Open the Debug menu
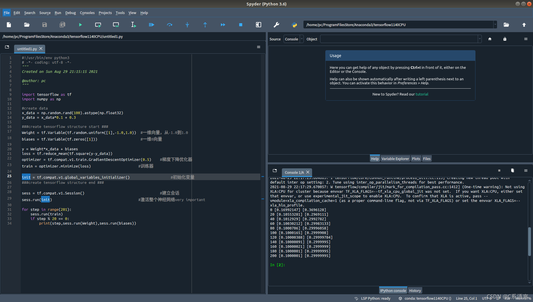The width and height of the screenshot is (533, 302). point(70,13)
